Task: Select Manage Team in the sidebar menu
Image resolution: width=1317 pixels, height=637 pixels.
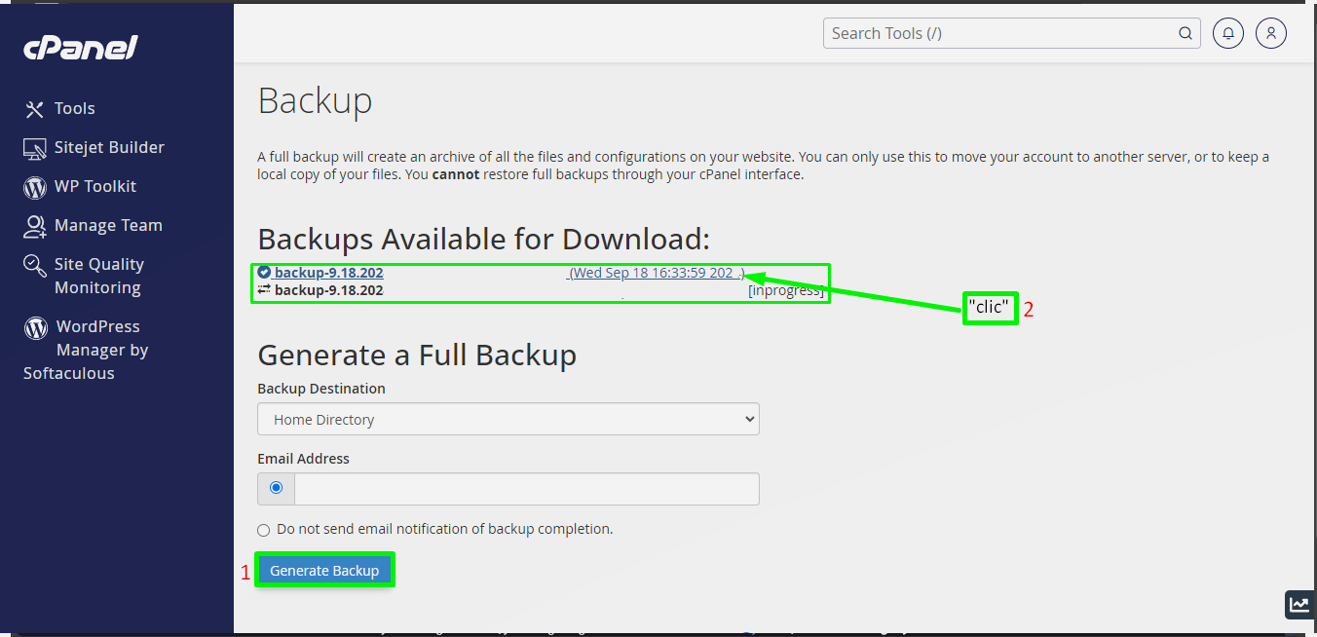Action: (x=108, y=225)
